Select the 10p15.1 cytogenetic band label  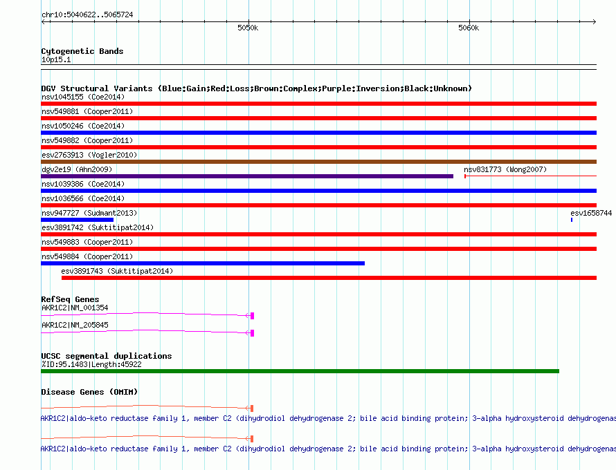coord(56,59)
